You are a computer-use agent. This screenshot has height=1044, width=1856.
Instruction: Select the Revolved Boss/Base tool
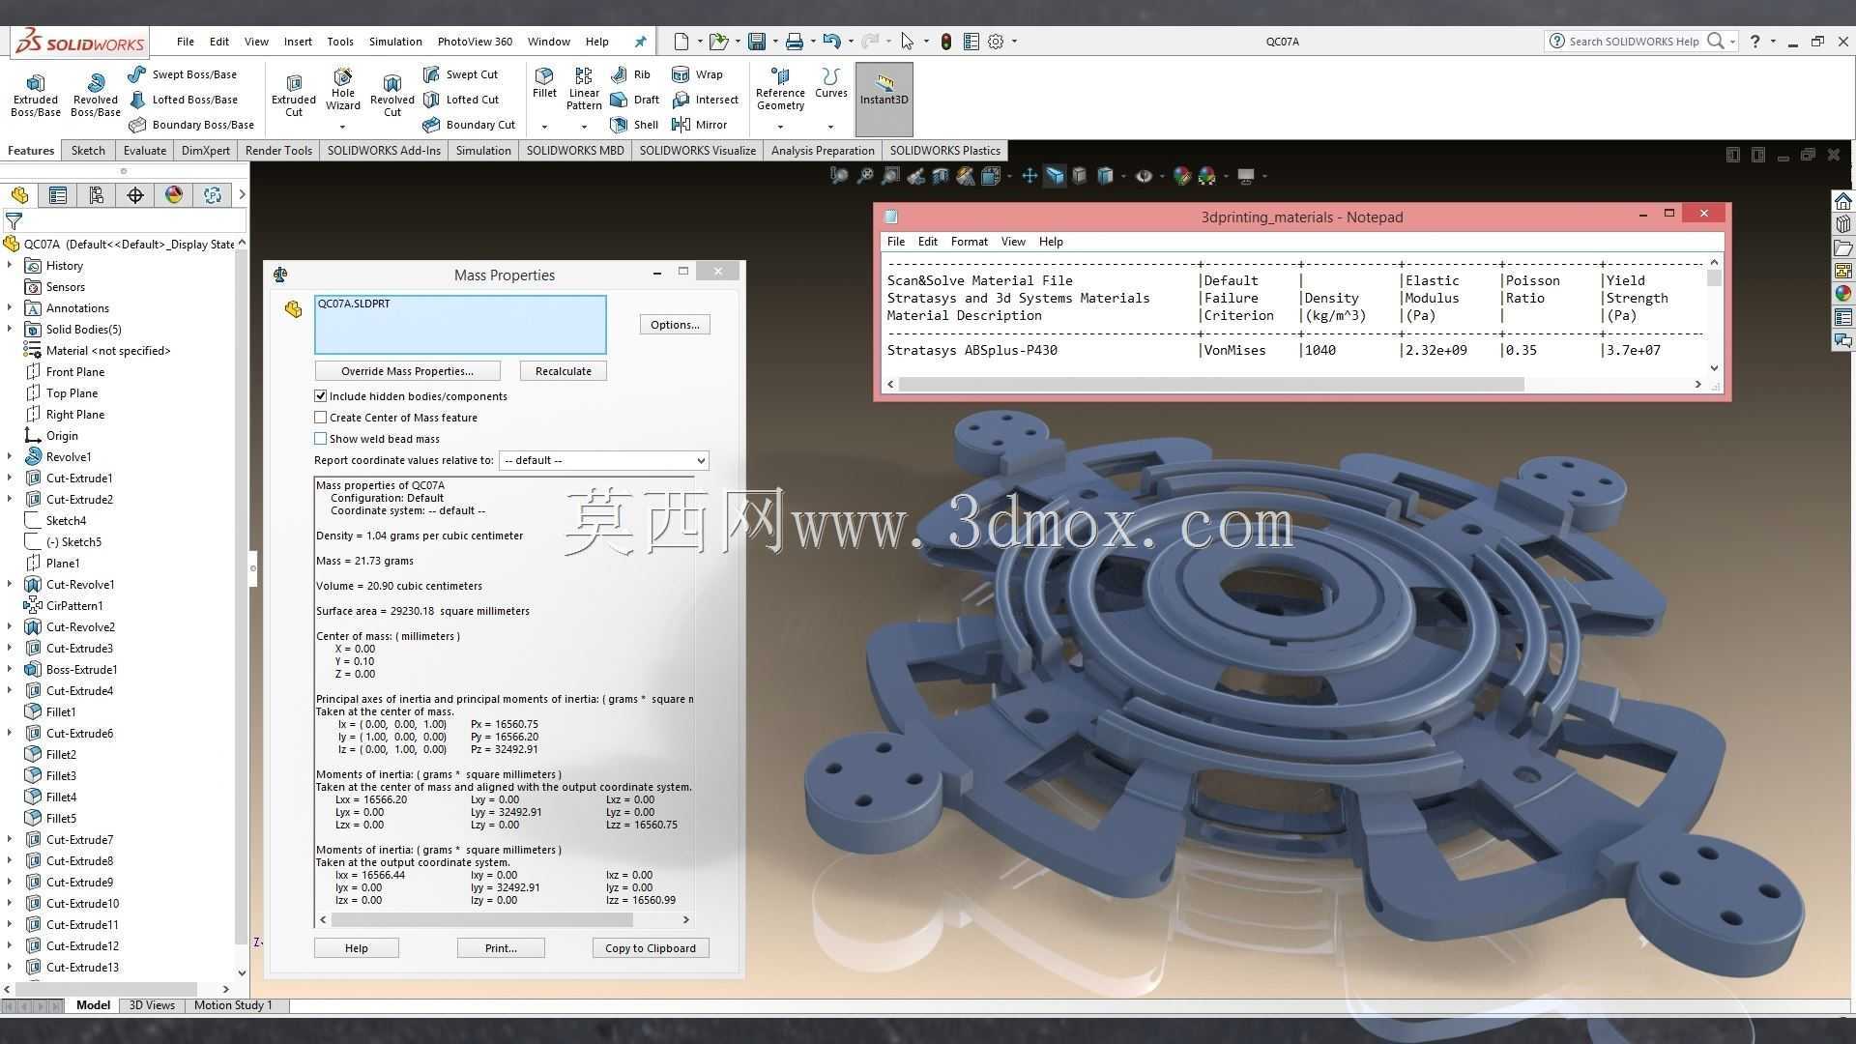[96, 95]
